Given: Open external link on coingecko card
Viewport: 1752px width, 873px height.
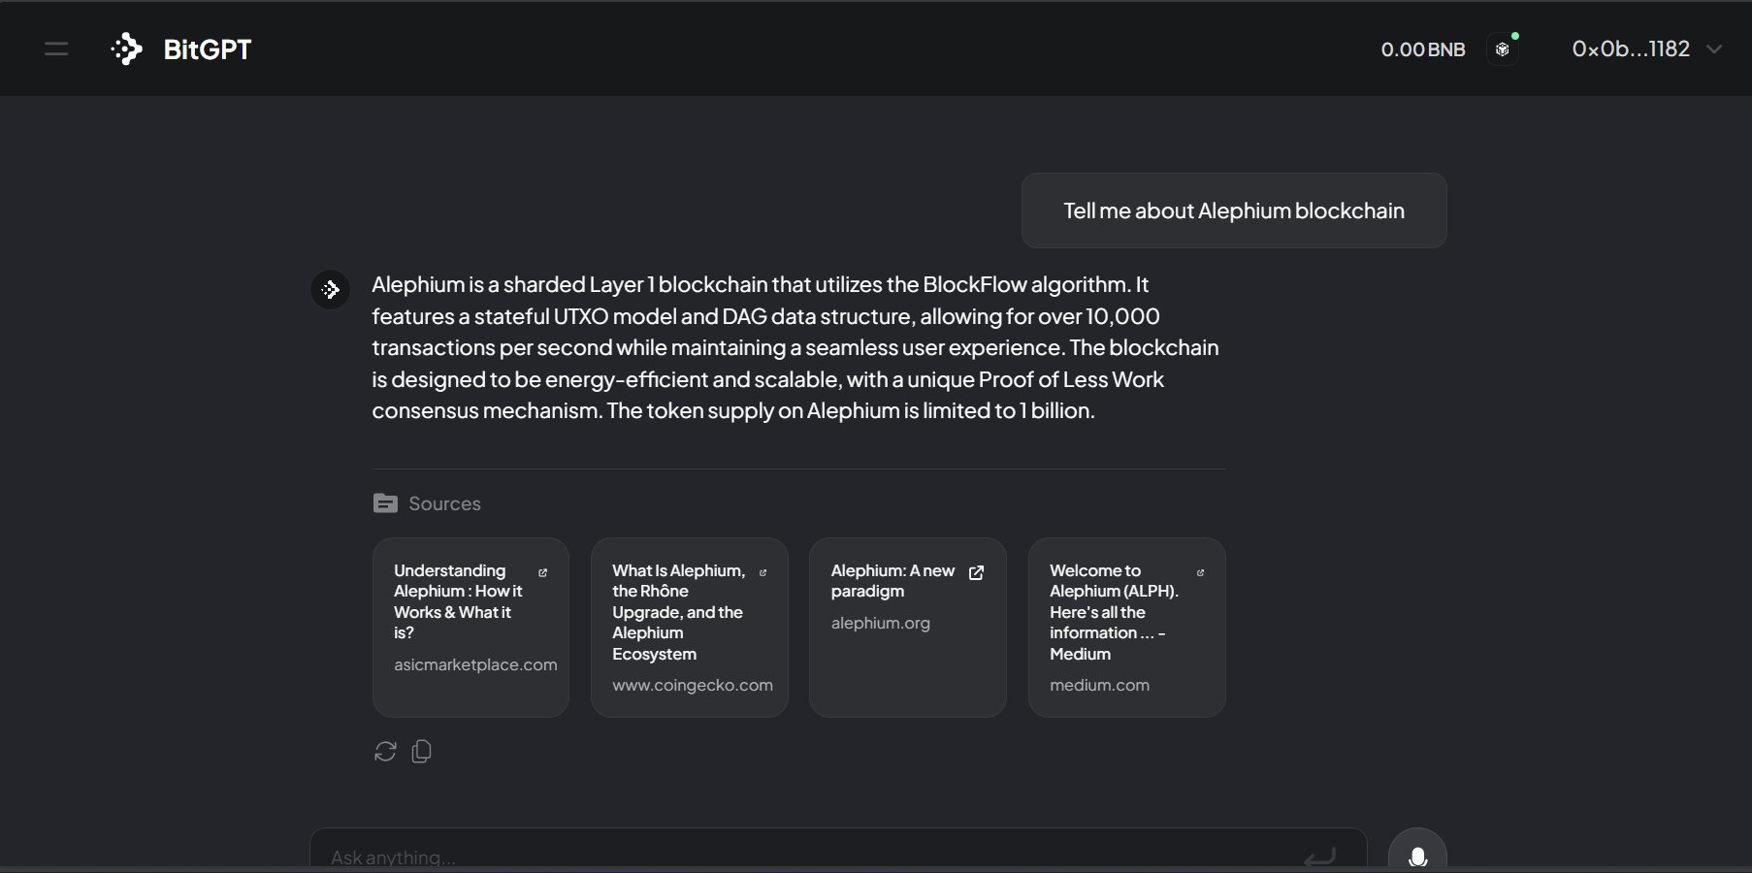Looking at the screenshot, I should [762, 572].
